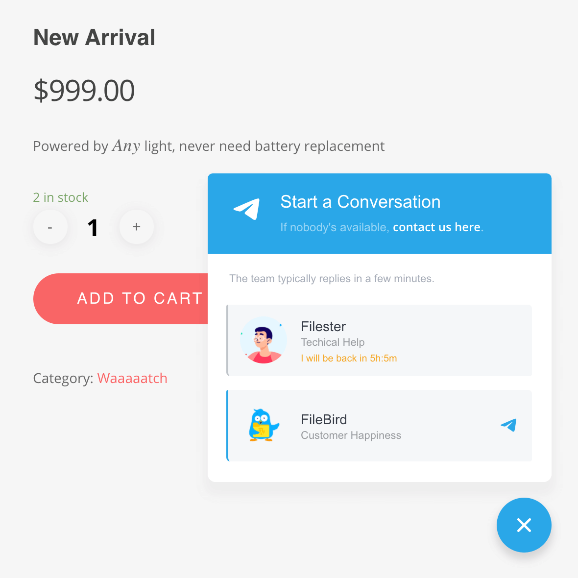Close the chat widget with X button
Viewport: 578px width, 578px height.
tap(524, 525)
